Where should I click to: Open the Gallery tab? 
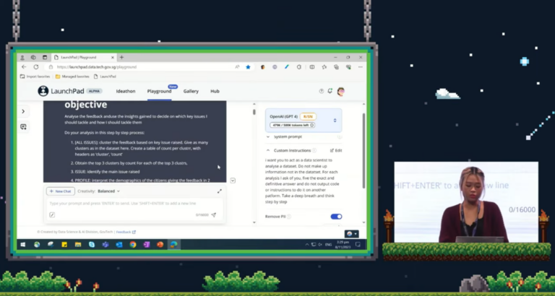point(191,91)
